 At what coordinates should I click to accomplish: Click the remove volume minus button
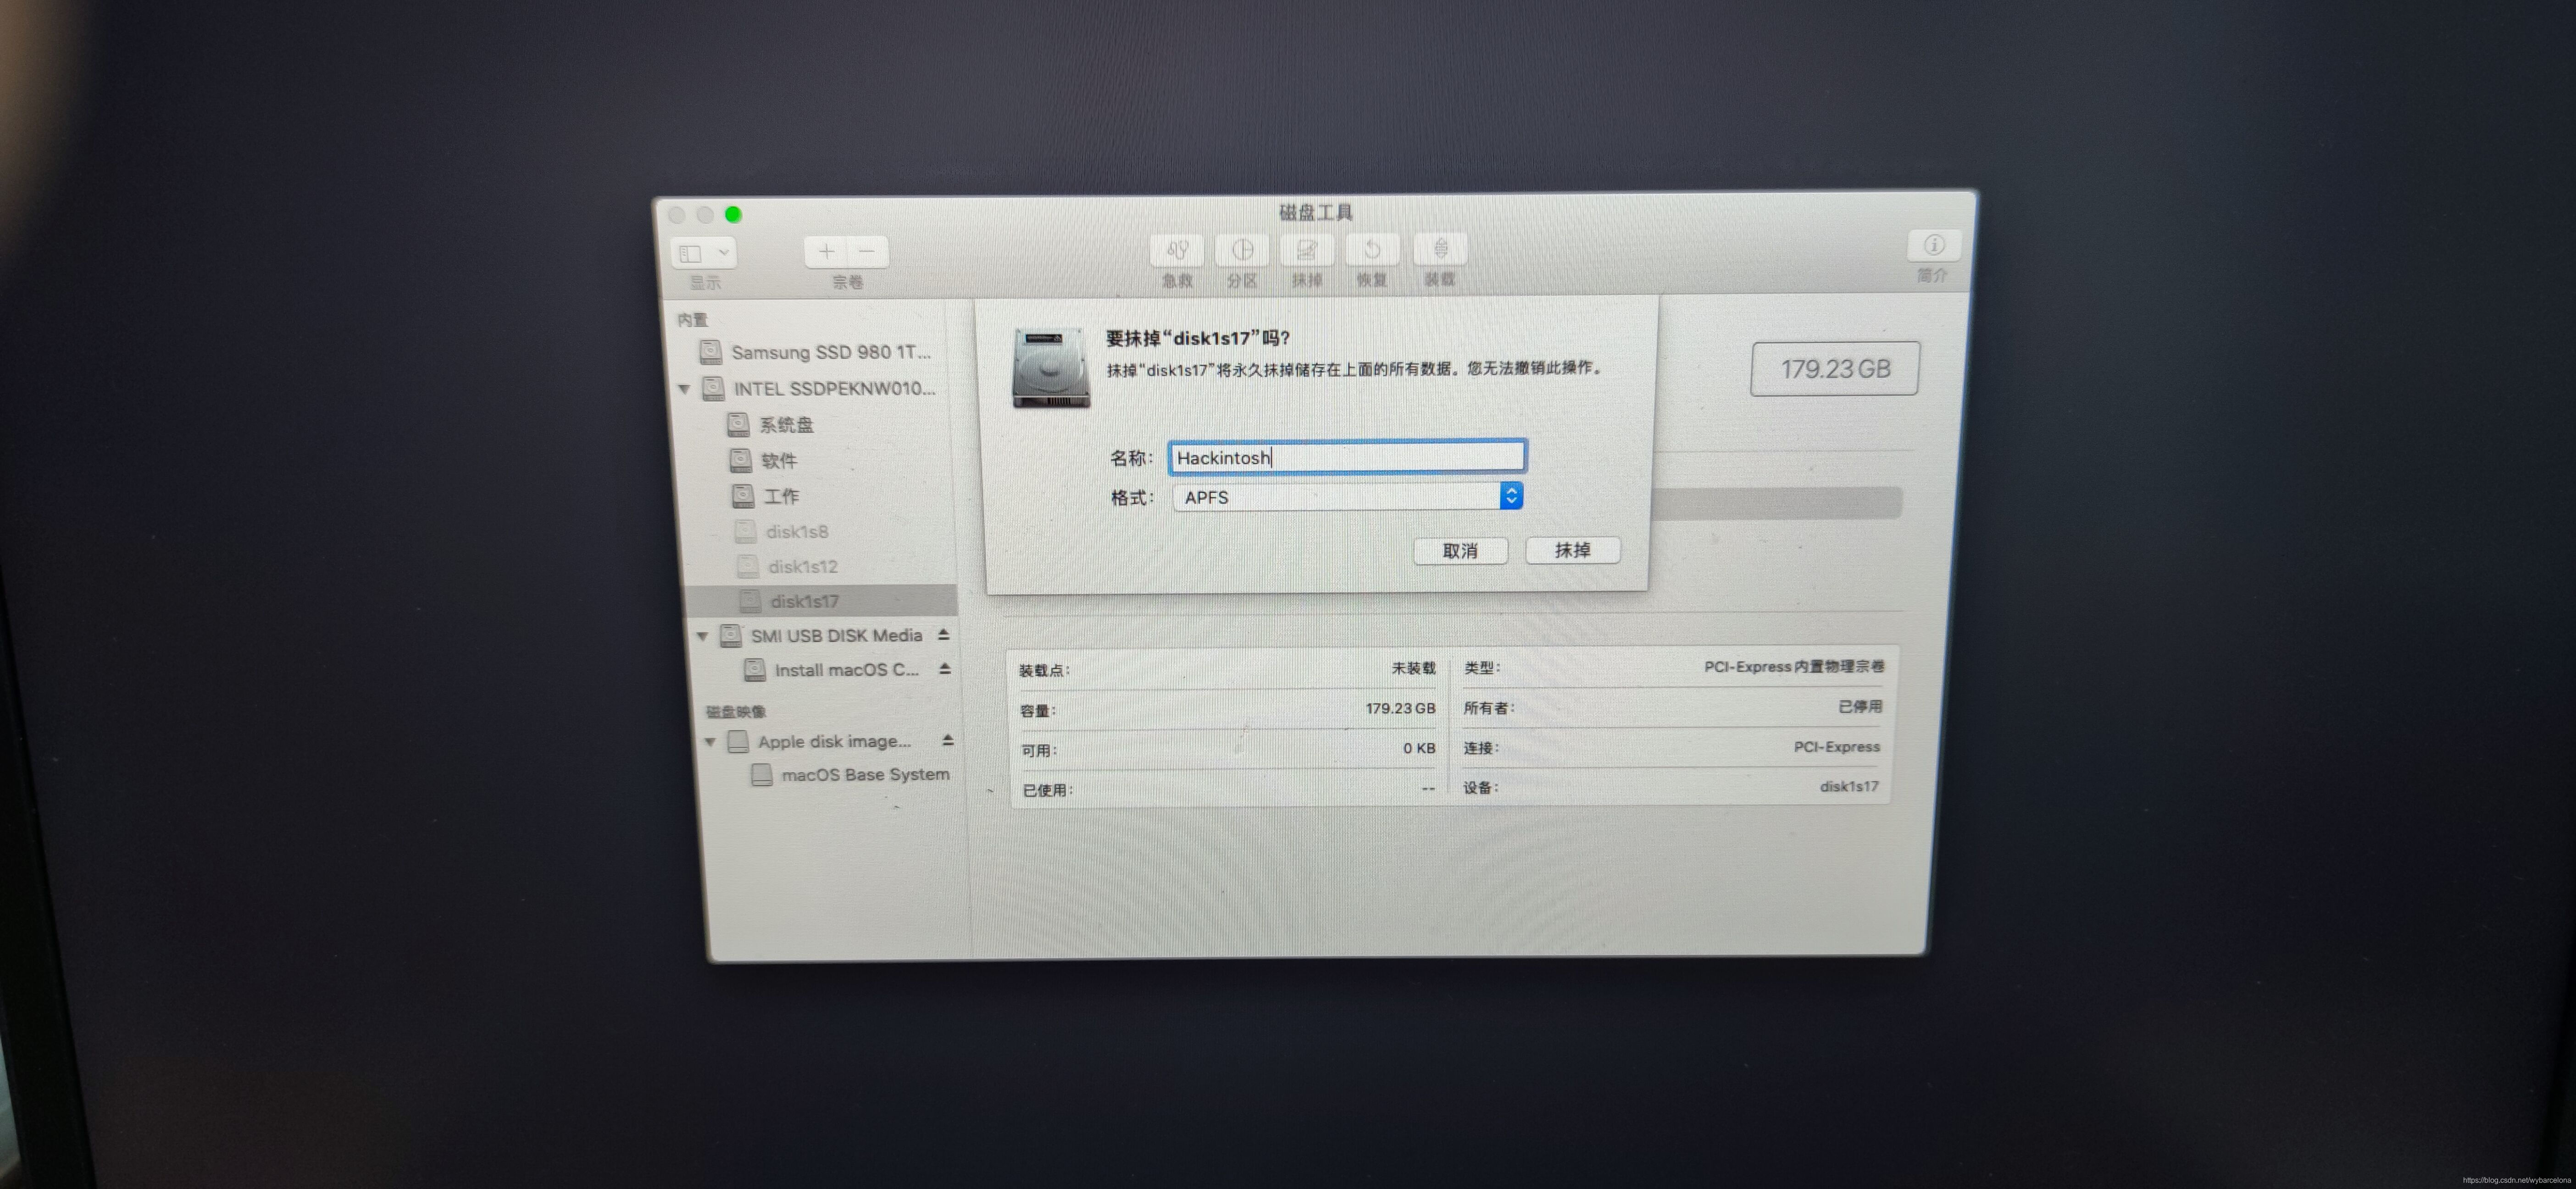coord(867,252)
